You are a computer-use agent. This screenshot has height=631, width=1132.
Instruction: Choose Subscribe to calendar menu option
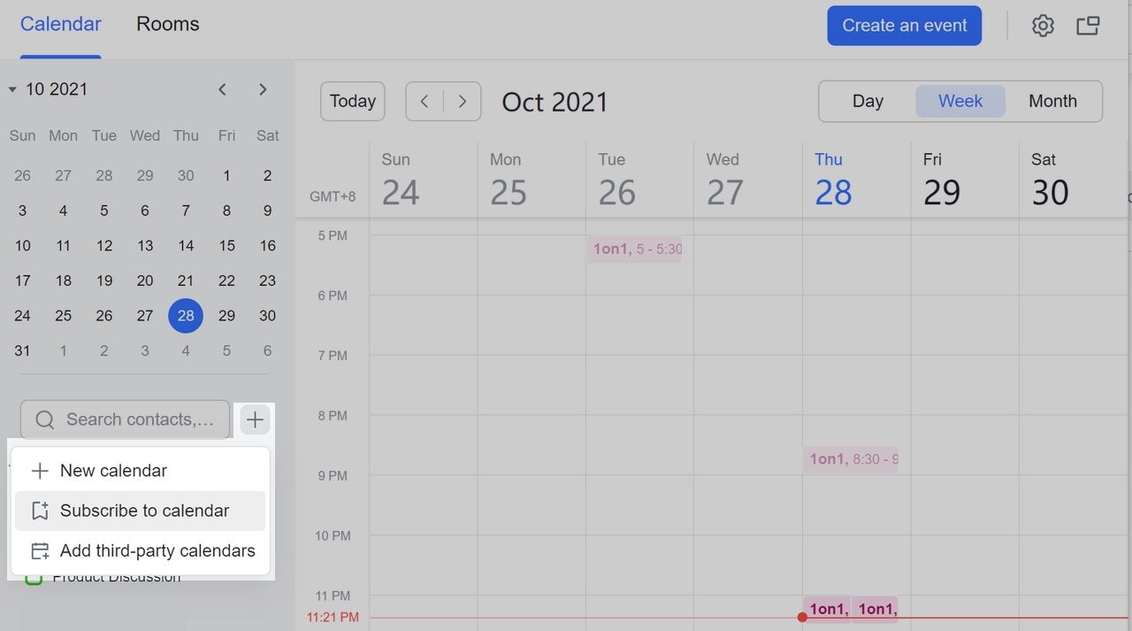point(144,511)
